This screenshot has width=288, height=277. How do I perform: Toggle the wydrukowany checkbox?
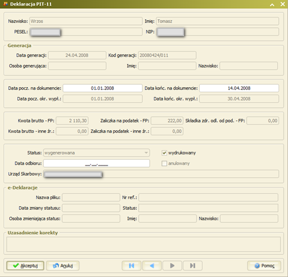[164, 153]
